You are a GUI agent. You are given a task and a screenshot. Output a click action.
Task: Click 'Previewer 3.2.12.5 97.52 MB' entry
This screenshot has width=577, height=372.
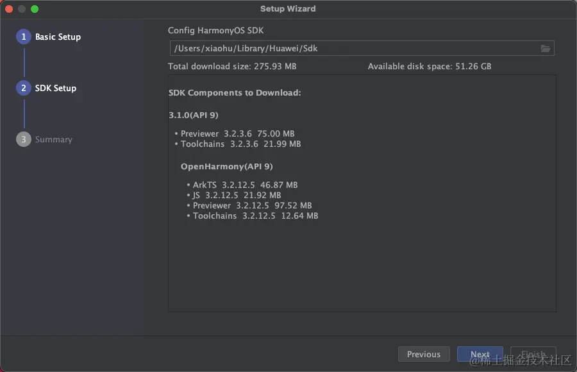click(252, 205)
